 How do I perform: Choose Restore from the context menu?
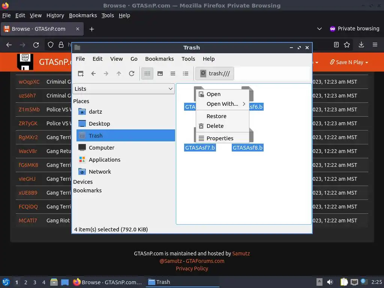pos(223,116)
